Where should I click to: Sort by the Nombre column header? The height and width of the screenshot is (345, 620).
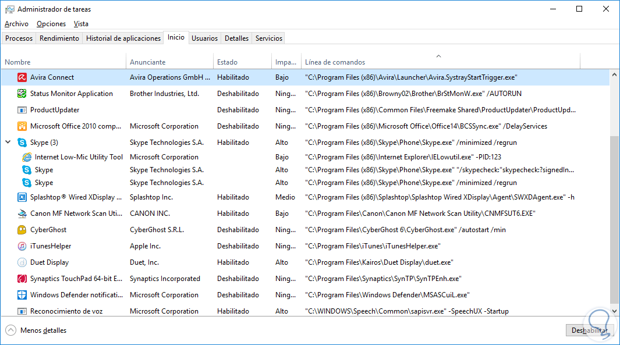(63, 62)
